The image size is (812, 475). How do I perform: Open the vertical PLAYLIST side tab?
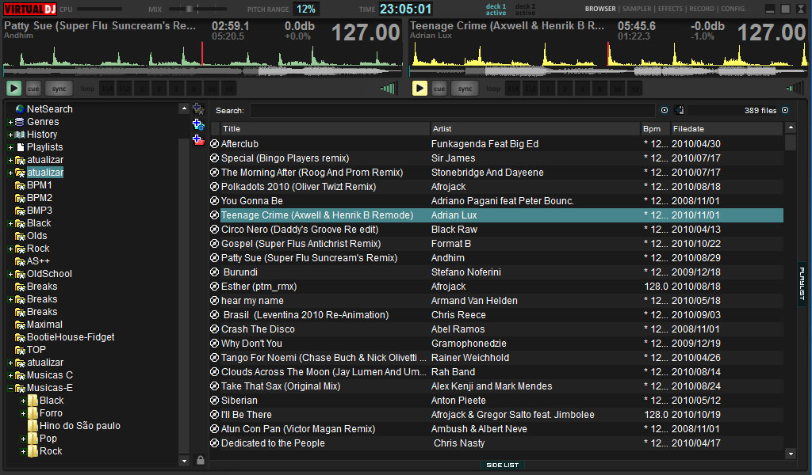pos(802,283)
